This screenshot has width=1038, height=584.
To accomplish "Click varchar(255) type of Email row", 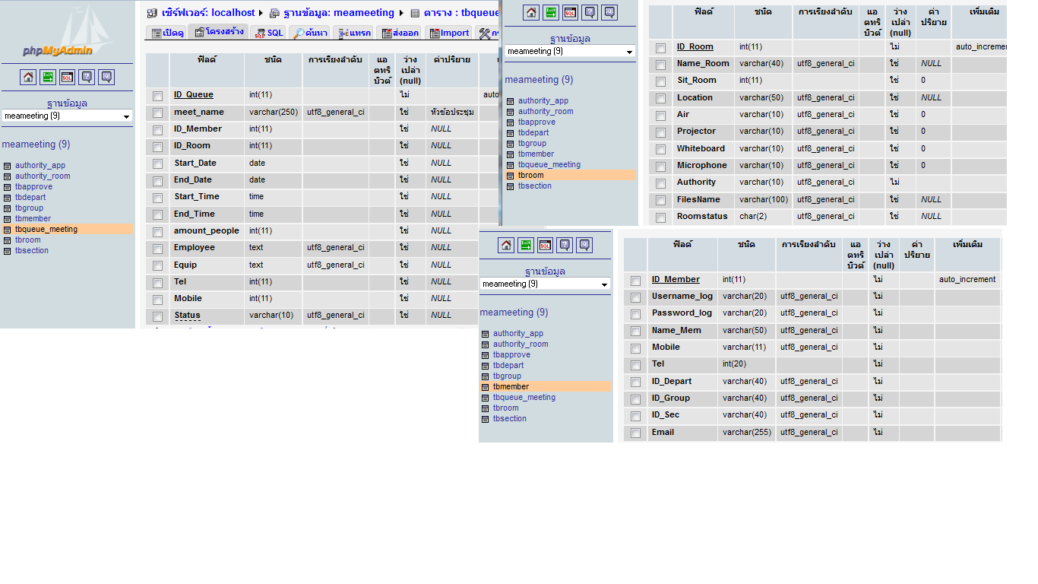I will (747, 432).
